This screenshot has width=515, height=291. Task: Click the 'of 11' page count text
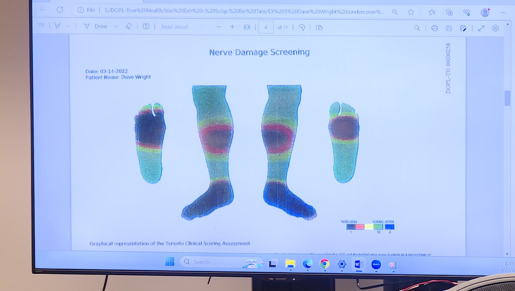pyautogui.click(x=282, y=28)
